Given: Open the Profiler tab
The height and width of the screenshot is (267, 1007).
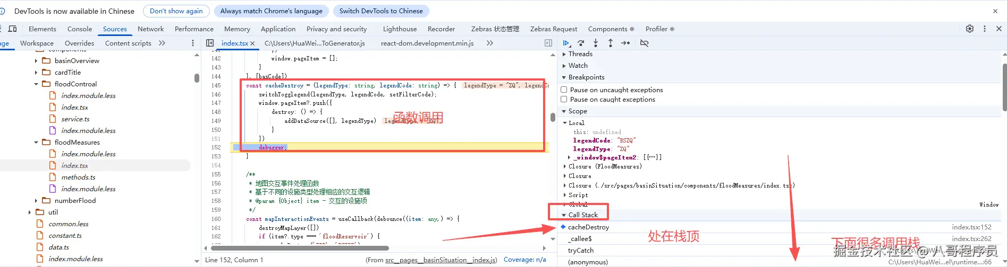Looking at the screenshot, I should coord(659,29).
